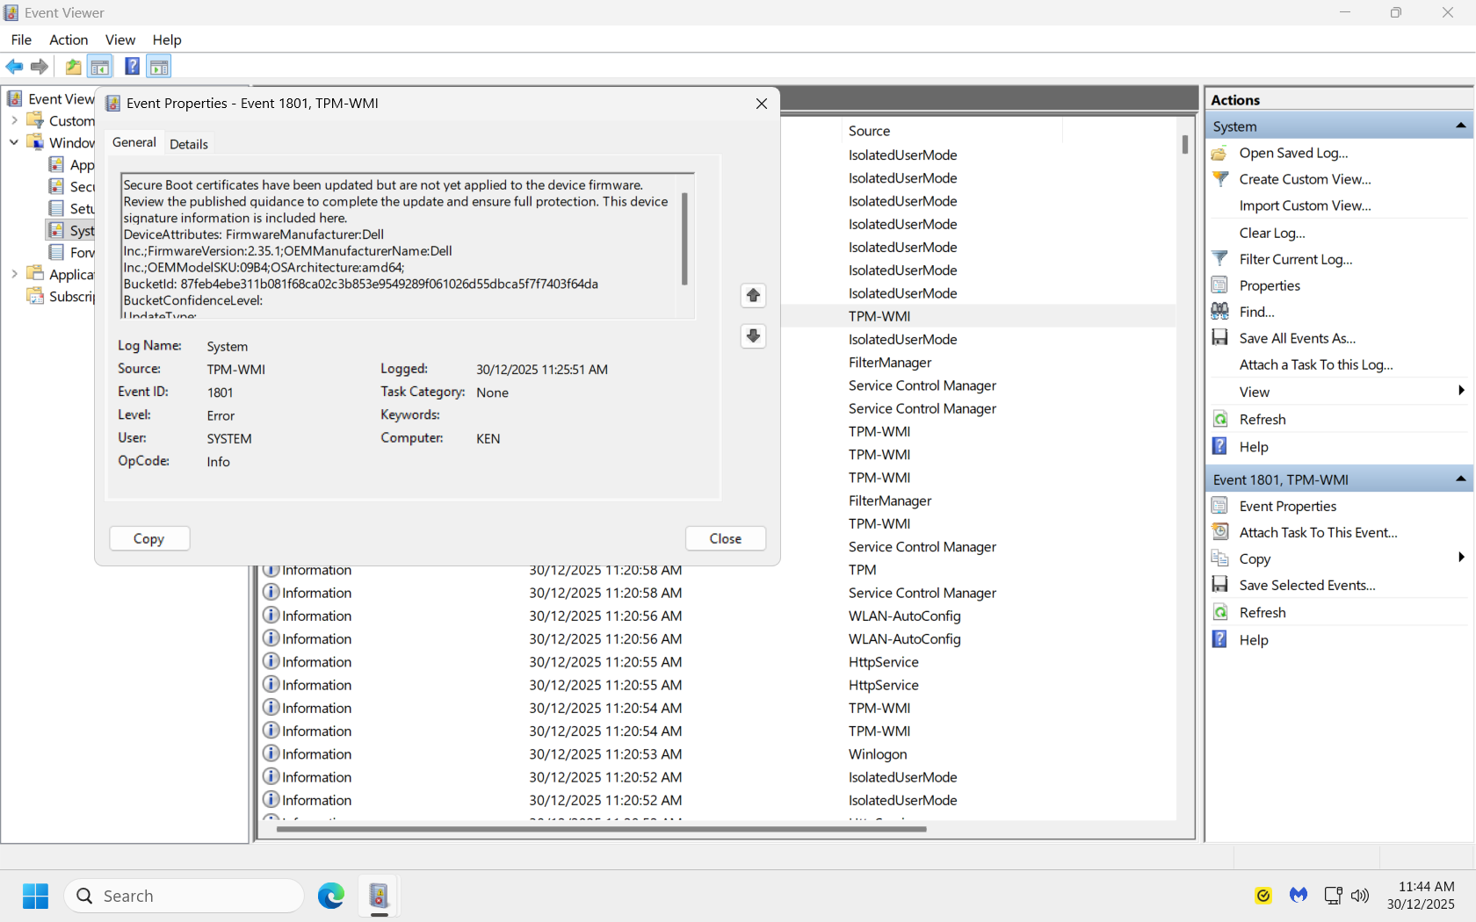Click the Back navigation arrow in the toolbar

14,67
